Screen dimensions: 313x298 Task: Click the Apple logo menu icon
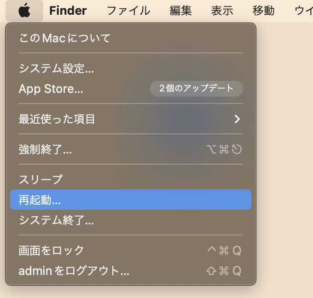(24, 11)
